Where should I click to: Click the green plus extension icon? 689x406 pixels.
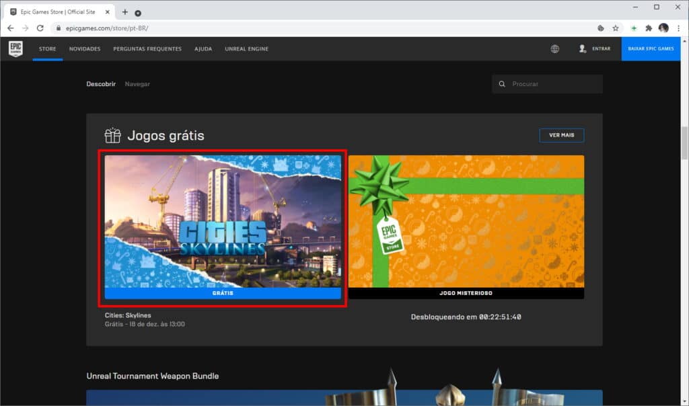tap(634, 28)
